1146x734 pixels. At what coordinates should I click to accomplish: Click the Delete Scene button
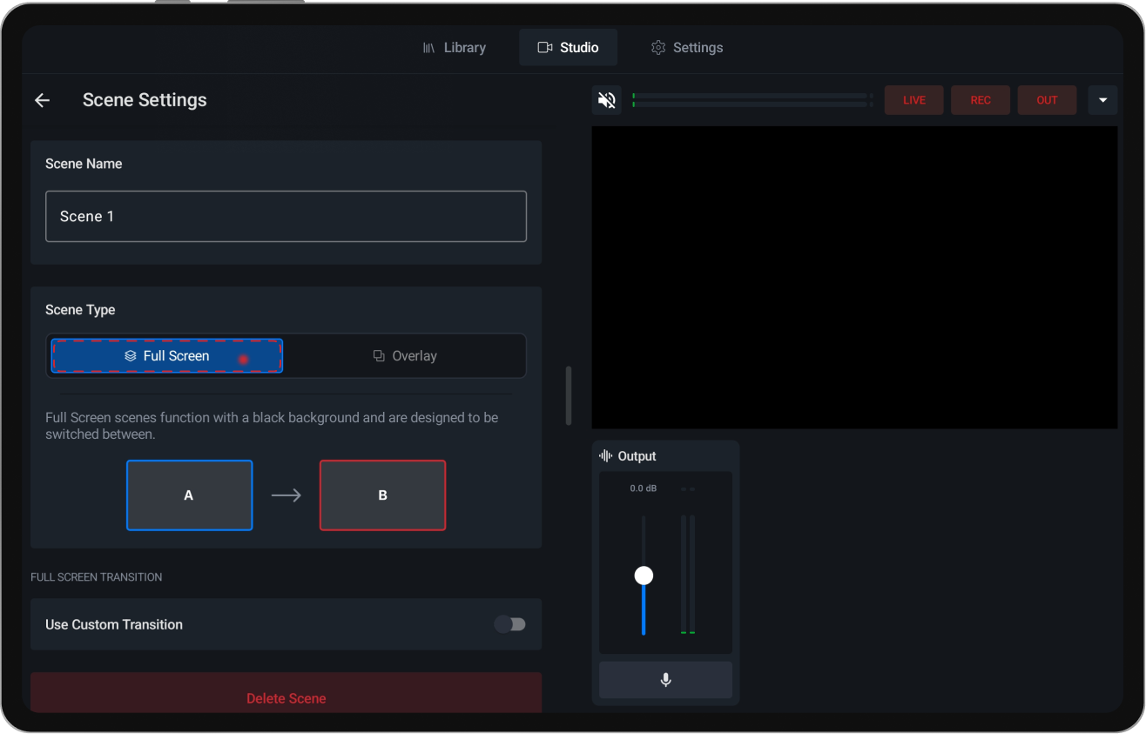click(286, 697)
